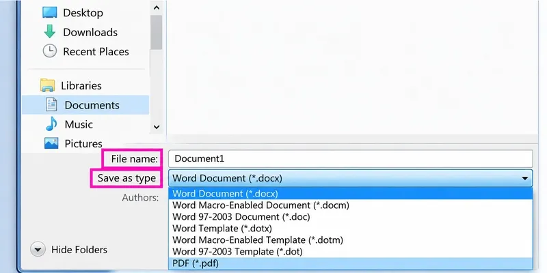Choose Word Macro-Enabled Template (*.dotm)
This screenshot has width=547, height=273.
(x=351, y=240)
